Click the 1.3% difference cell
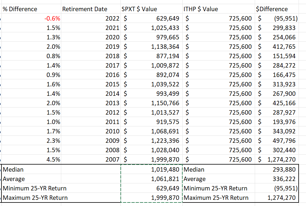This screenshot has width=306, height=206. (31, 37)
